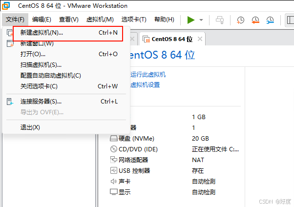This screenshot has width=294, height=207.
Task: Choose 连接服务器(S)... menu entry
Action: click(66, 102)
